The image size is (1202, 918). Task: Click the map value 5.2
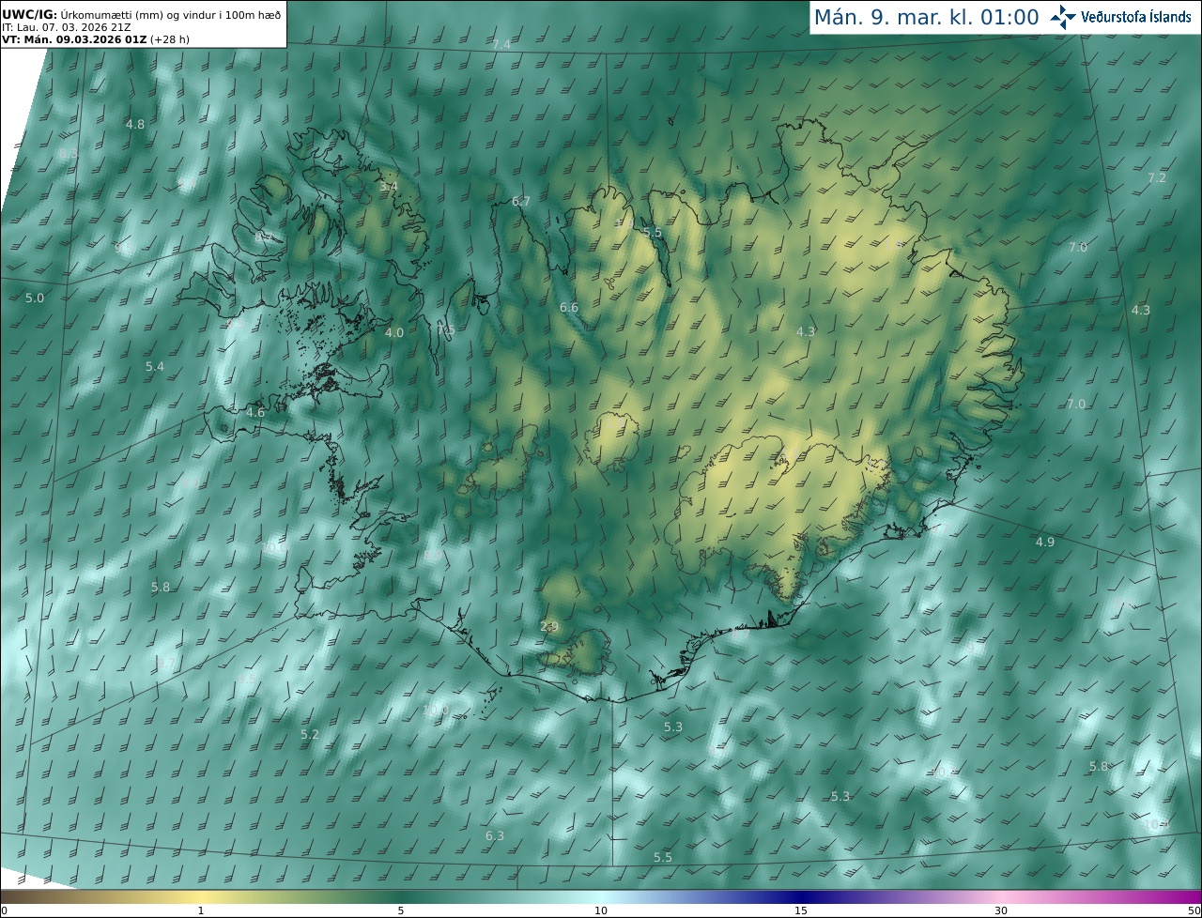coord(310,734)
